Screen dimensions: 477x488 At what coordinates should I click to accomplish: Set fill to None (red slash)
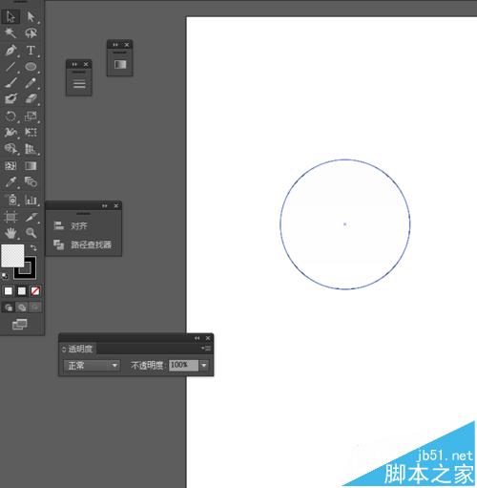click(x=35, y=291)
